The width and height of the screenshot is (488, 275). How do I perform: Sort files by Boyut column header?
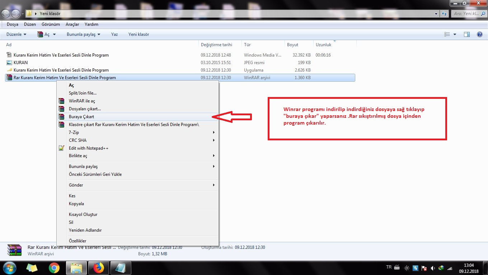292,45
